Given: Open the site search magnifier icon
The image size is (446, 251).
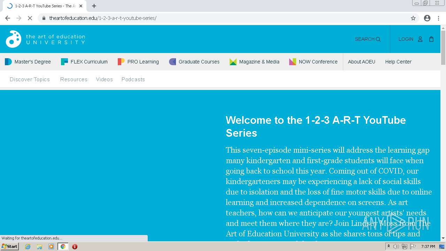Looking at the screenshot, I should pyautogui.click(x=378, y=39).
